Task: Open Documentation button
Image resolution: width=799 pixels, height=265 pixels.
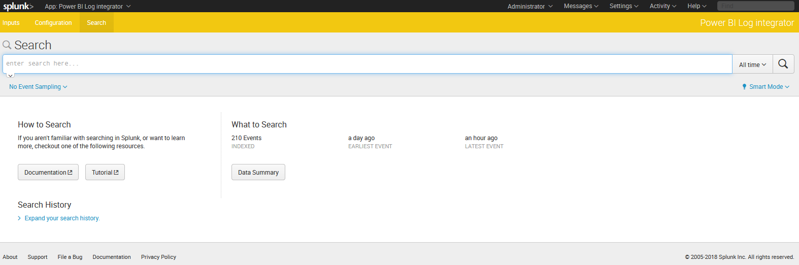Action: coord(48,172)
